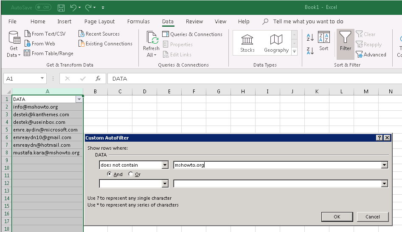Viewport: 402px width, 232px height.
Task: Select the Geography data type
Action: (x=276, y=43)
